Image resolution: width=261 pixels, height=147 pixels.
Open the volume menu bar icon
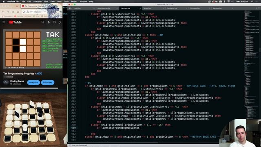pos(217,2)
